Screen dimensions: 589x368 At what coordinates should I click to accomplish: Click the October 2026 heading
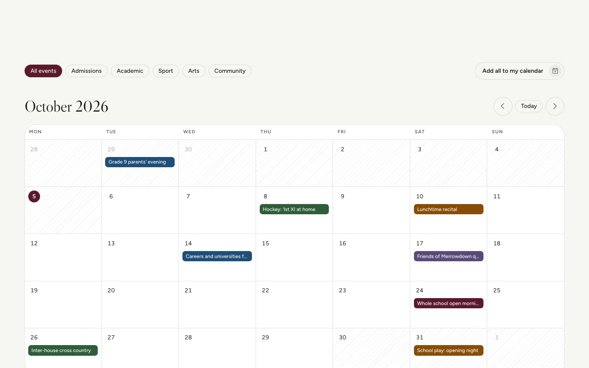pos(67,107)
